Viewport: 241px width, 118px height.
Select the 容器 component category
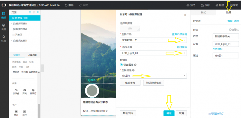(x=31, y=62)
